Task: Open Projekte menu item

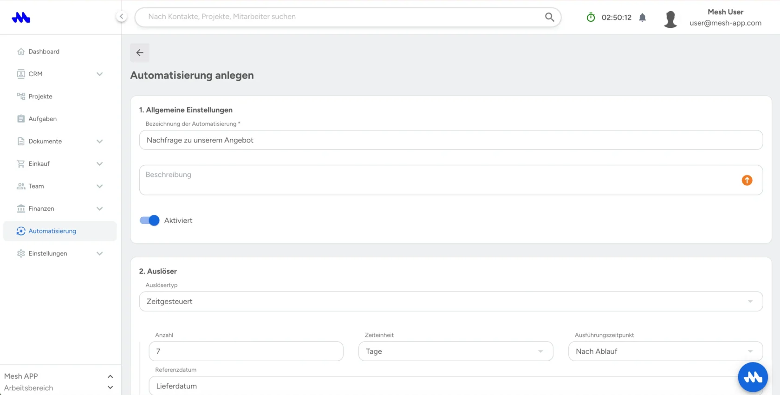Action: [60, 97]
